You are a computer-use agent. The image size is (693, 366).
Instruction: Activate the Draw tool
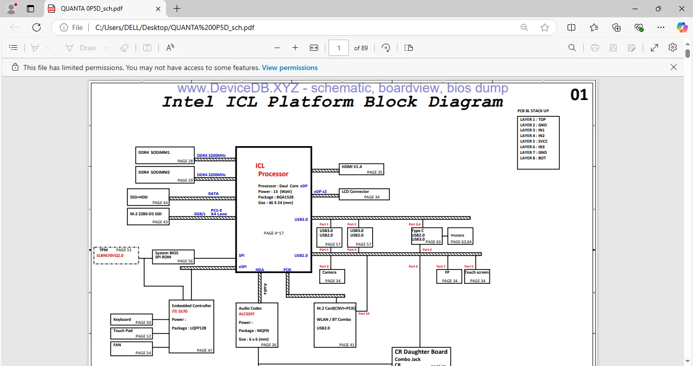pos(81,48)
